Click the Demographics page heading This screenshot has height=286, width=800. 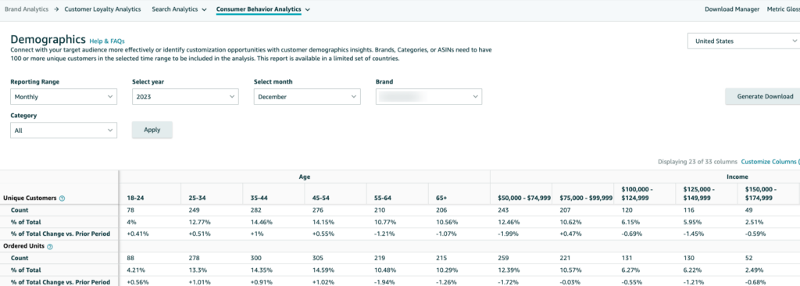(x=48, y=39)
